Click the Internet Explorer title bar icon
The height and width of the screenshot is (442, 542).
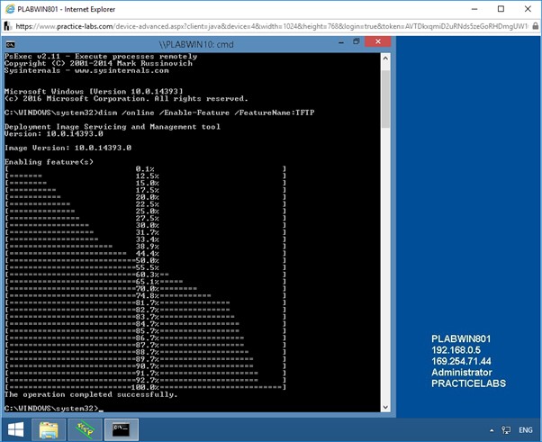click(x=10, y=9)
